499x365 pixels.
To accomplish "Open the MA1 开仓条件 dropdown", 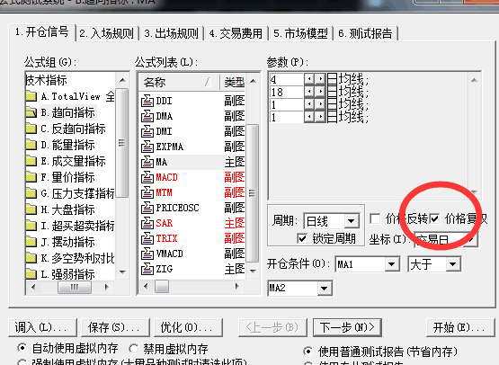I will pyautogui.click(x=392, y=264).
